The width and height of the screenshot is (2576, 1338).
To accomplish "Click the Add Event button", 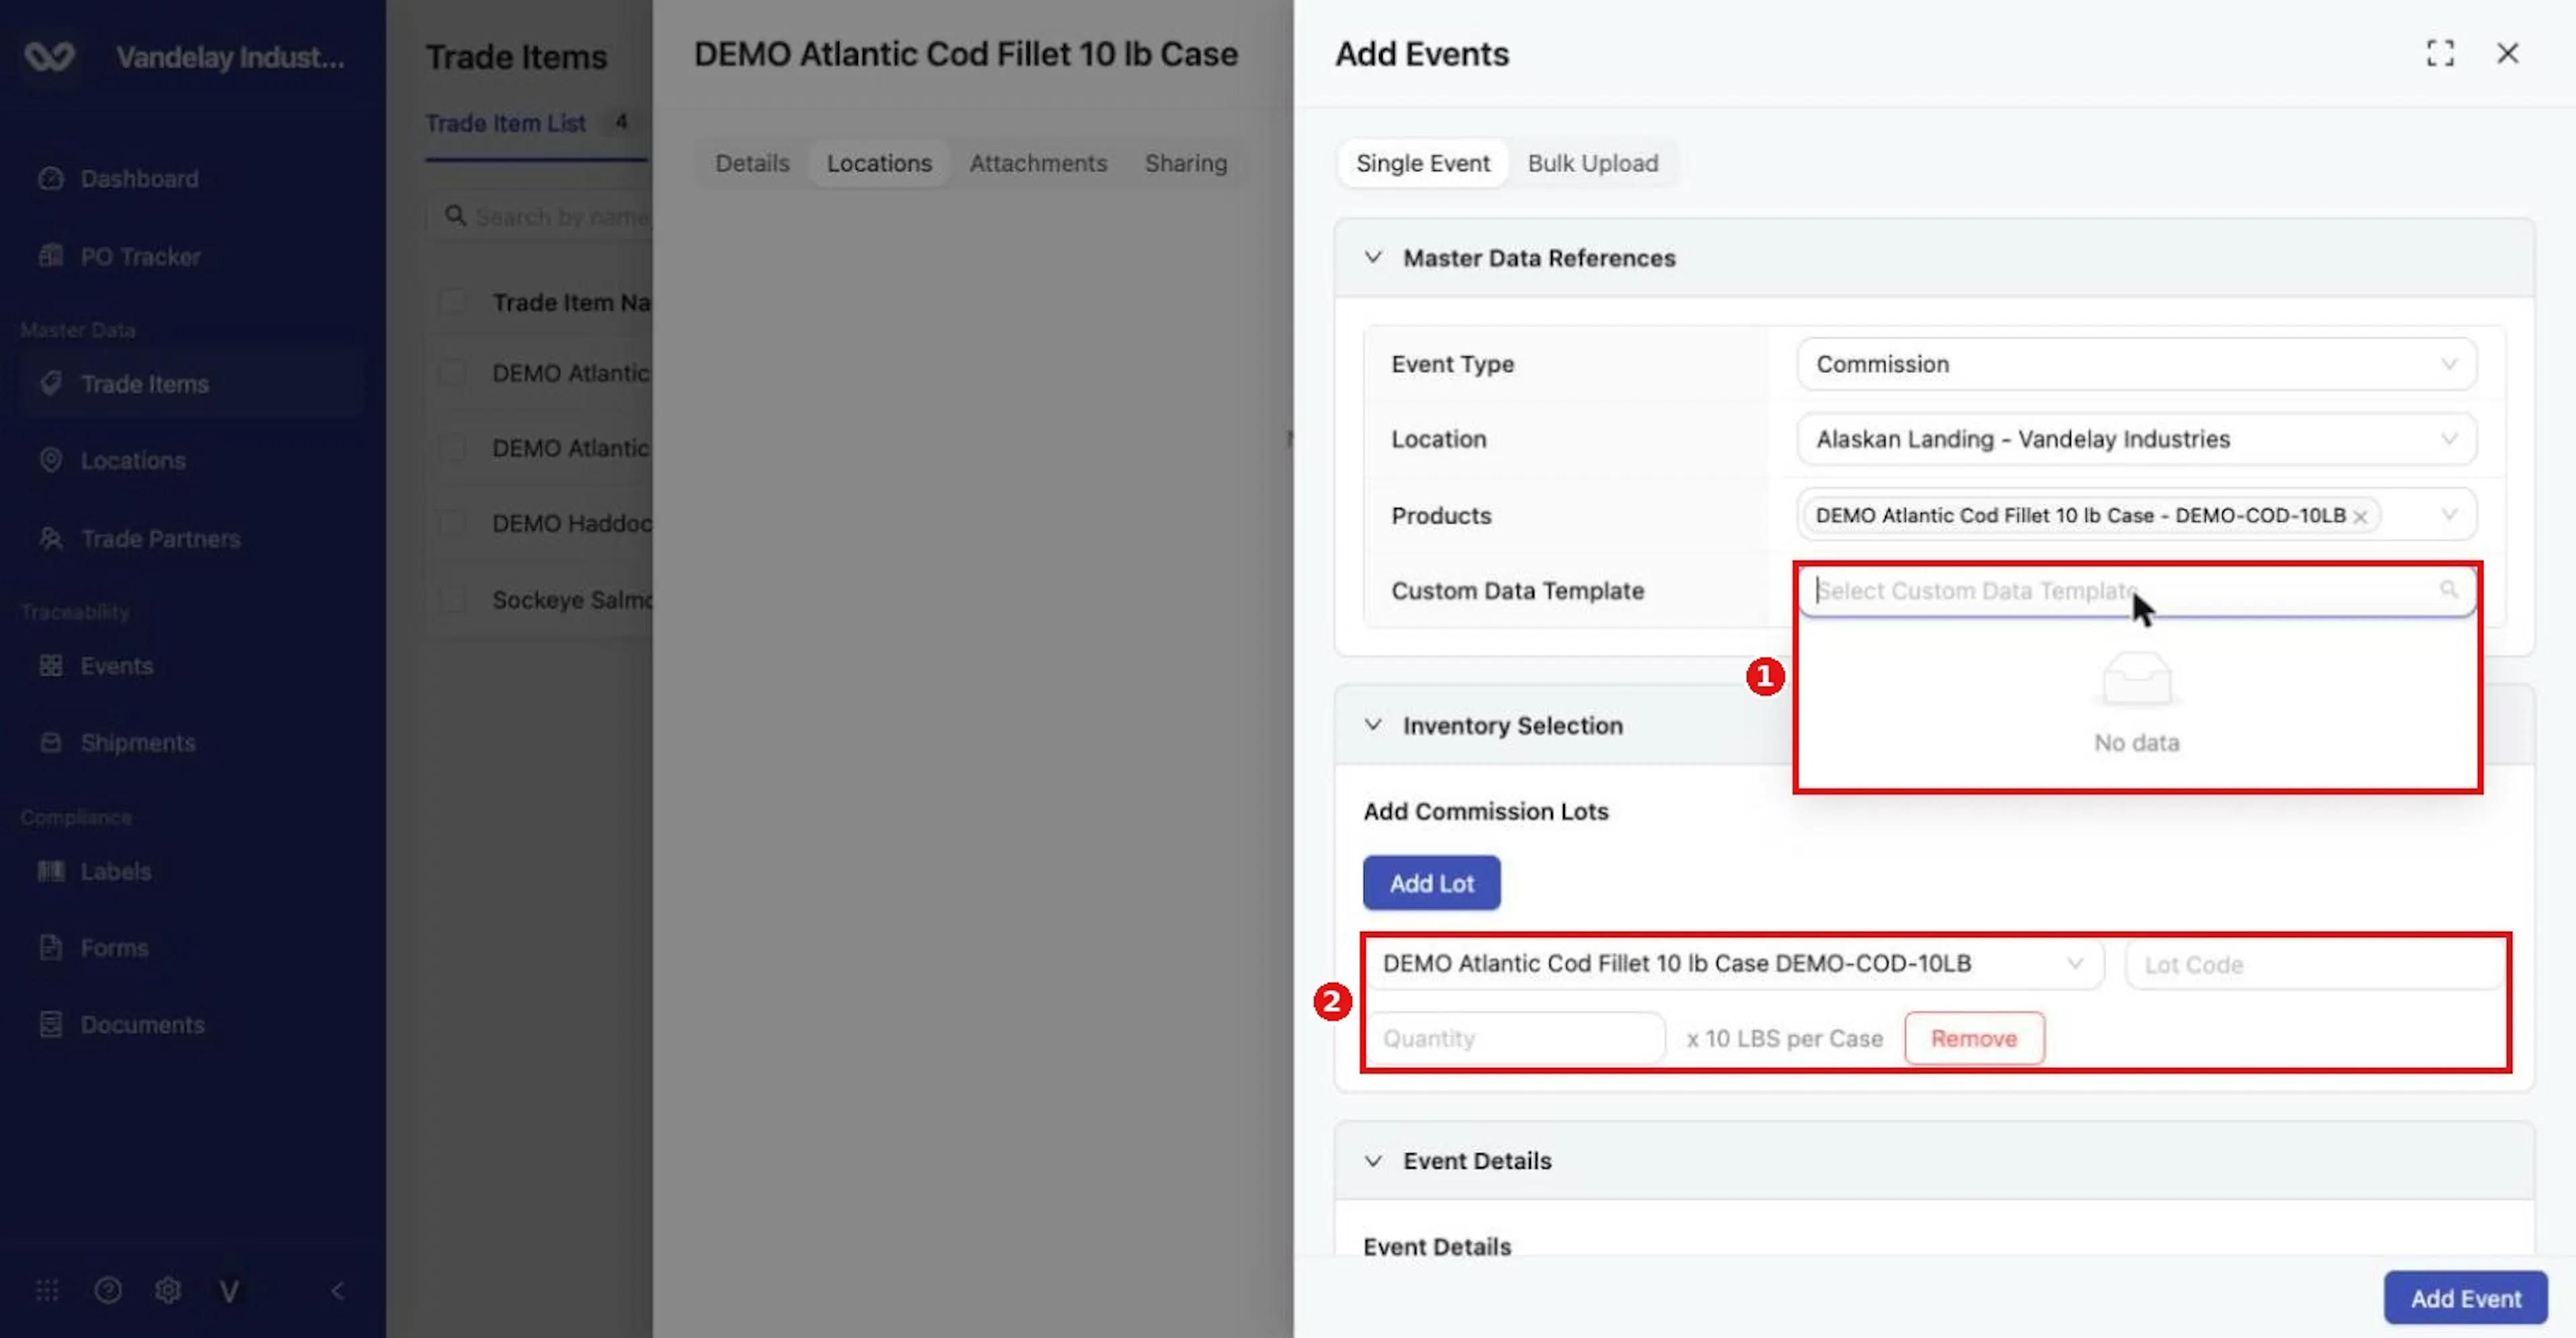I will coord(2465,1298).
